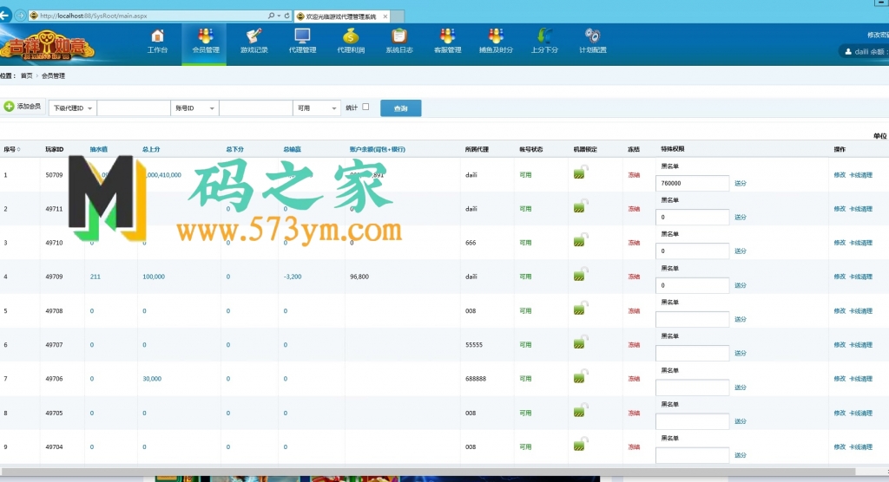Click the blue 查询 button
Viewport: 889px width, 482px height.
tap(401, 108)
